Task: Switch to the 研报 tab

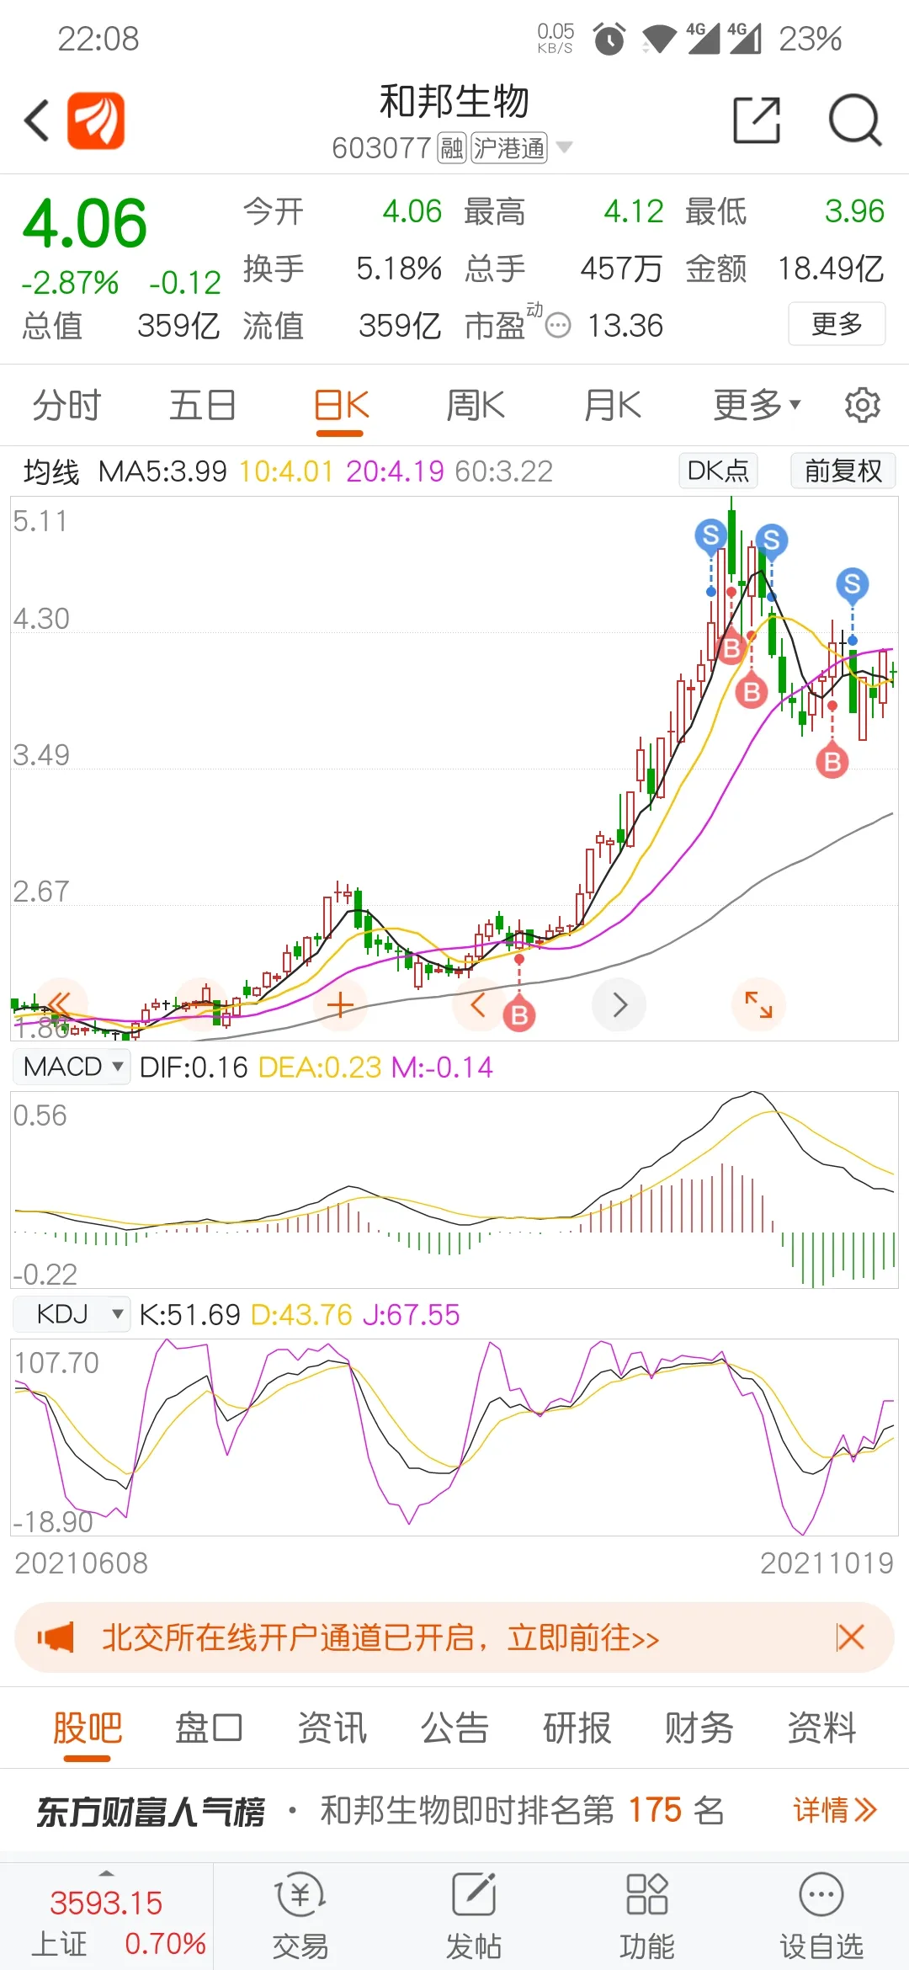Action: pos(577,1728)
